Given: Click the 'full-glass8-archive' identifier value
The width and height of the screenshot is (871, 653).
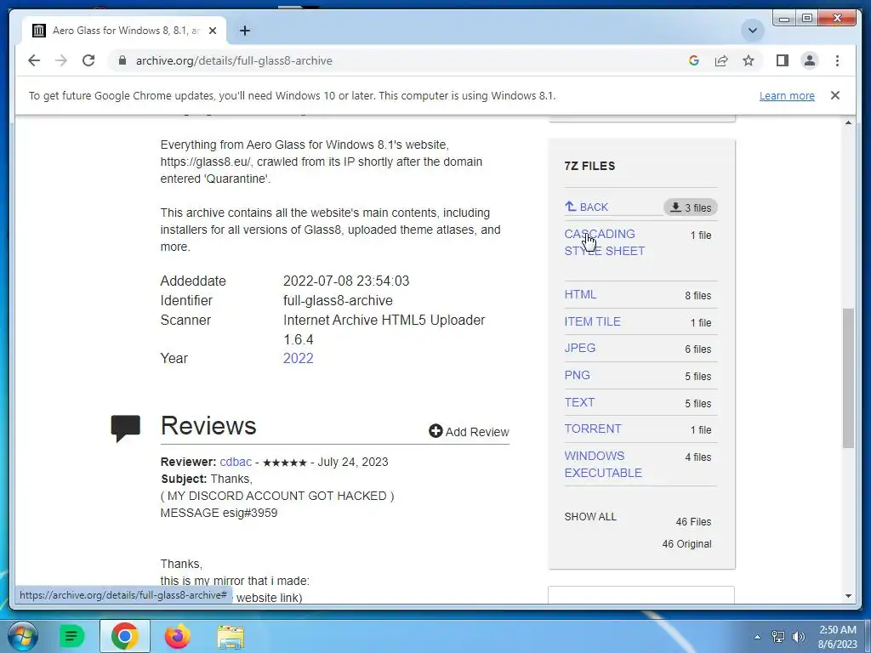Looking at the screenshot, I should [338, 300].
